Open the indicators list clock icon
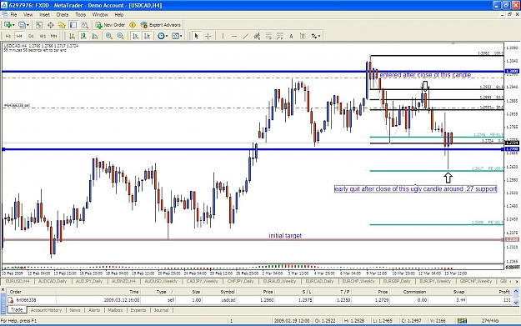This screenshot has height=326, width=521. [161, 36]
